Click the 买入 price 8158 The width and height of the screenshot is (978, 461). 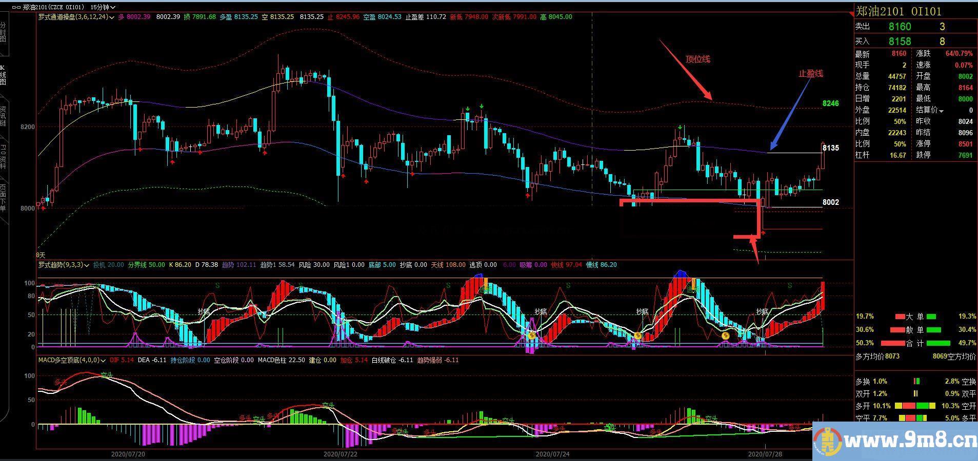900,41
